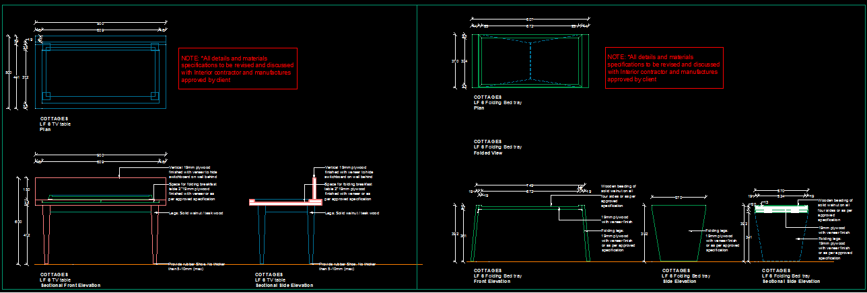Click 'Legs: Solid walnut' note in front elevation
The height and width of the screenshot is (293, 867).
(x=195, y=213)
